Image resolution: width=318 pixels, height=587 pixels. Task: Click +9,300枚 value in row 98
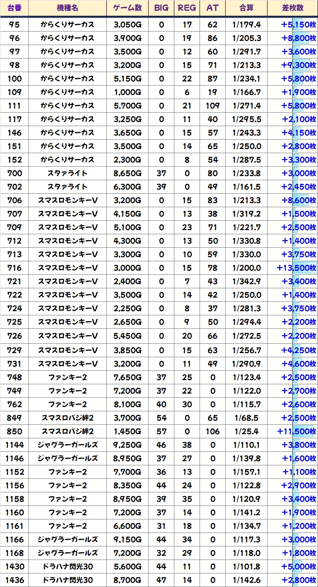coord(299,65)
